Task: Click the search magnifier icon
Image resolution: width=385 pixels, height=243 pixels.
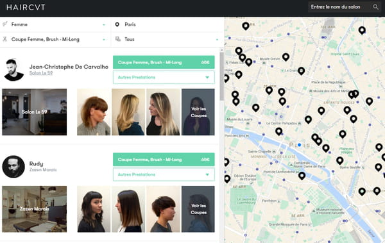Action: click(375, 7)
